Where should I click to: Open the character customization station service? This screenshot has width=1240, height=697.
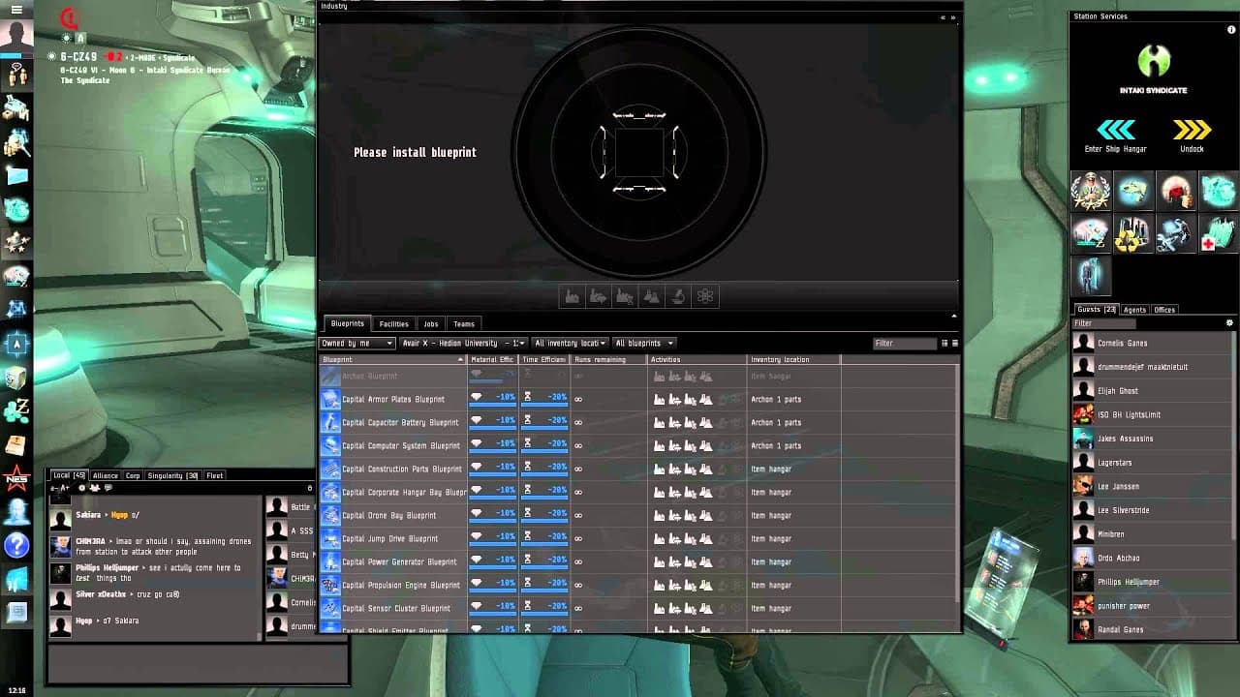tap(1090, 276)
